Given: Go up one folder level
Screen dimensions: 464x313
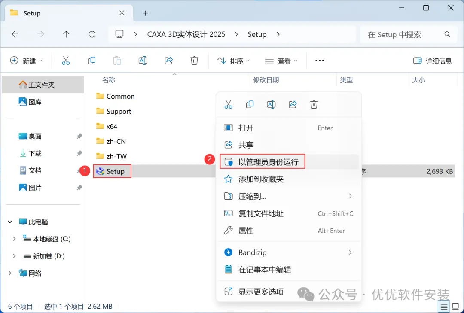Looking at the screenshot, I should click(x=66, y=34).
